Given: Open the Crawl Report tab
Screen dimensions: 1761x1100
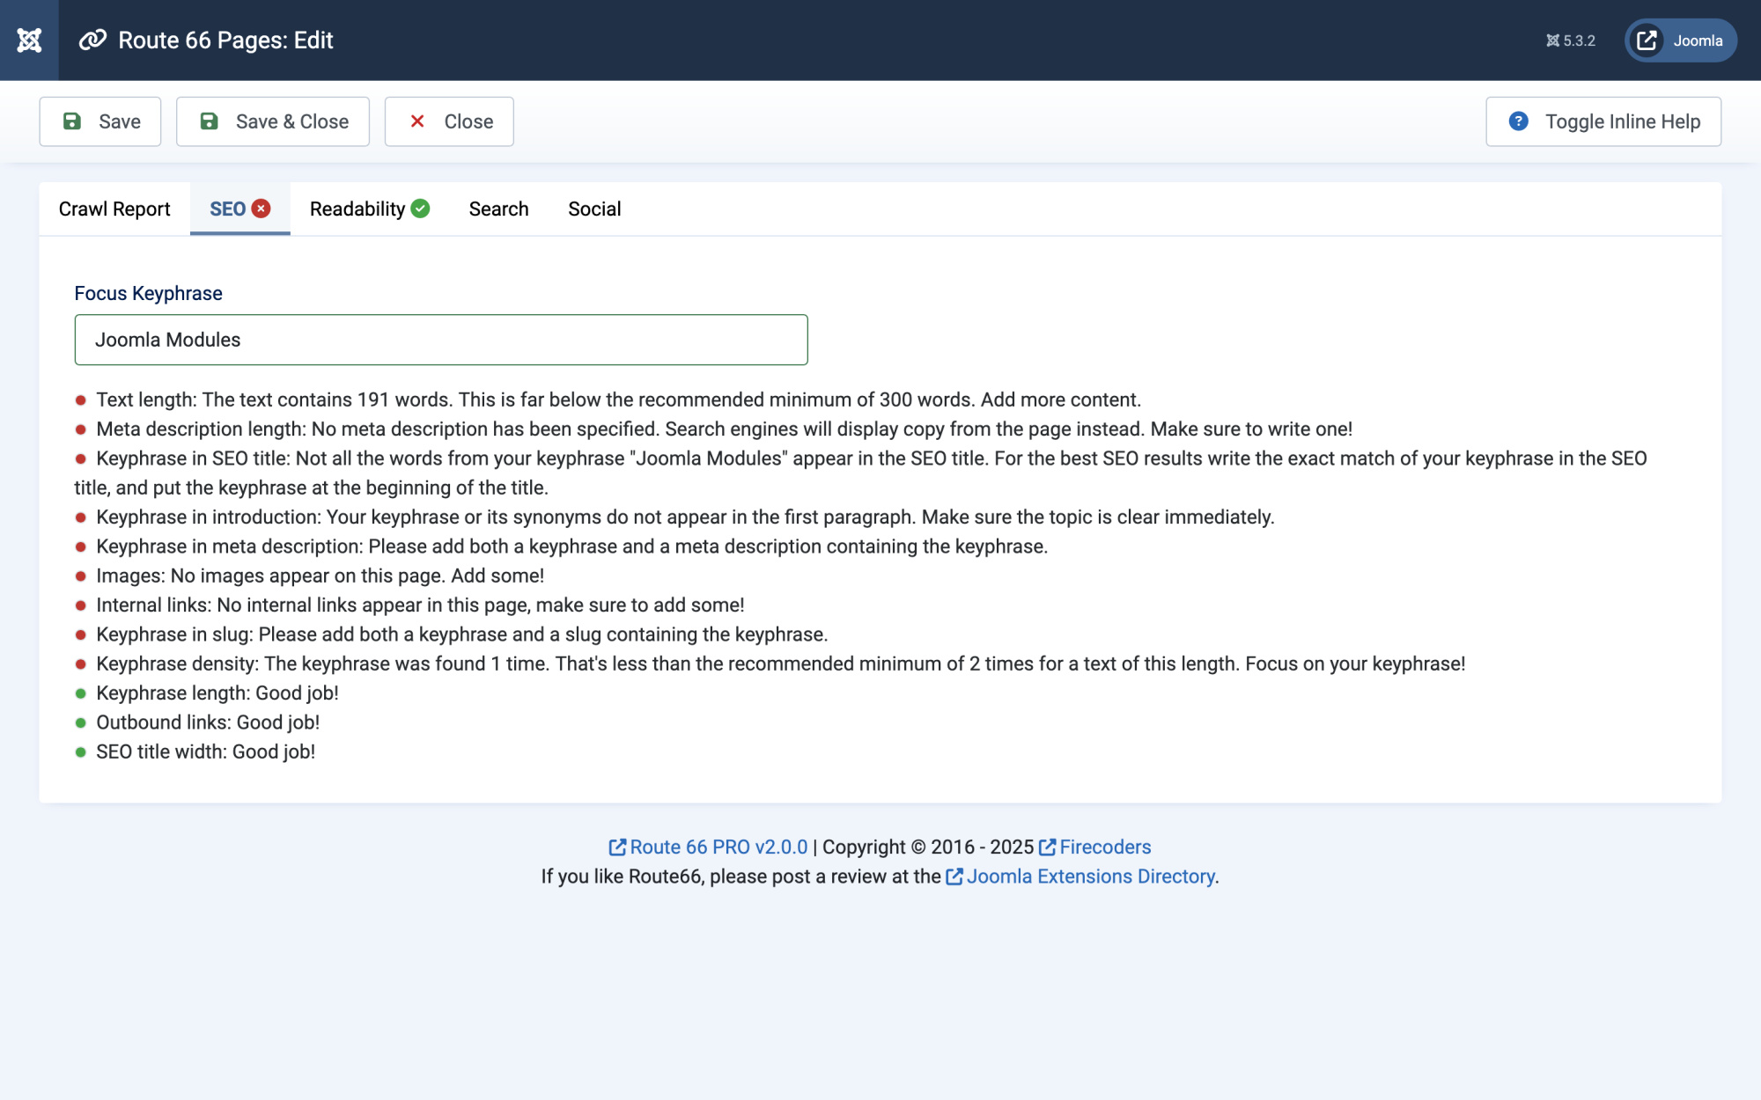Looking at the screenshot, I should tap(114, 209).
